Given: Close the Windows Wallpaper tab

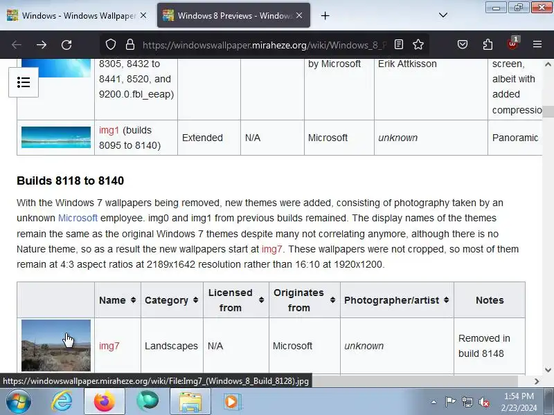Looking at the screenshot, I should point(143,15).
